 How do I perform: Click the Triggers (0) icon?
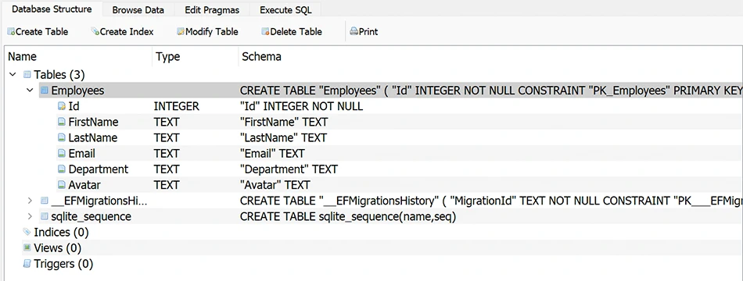[27, 264]
